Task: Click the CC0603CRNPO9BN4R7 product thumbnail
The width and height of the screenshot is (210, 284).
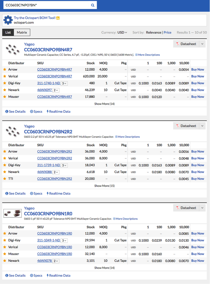Action: tap(13, 49)
